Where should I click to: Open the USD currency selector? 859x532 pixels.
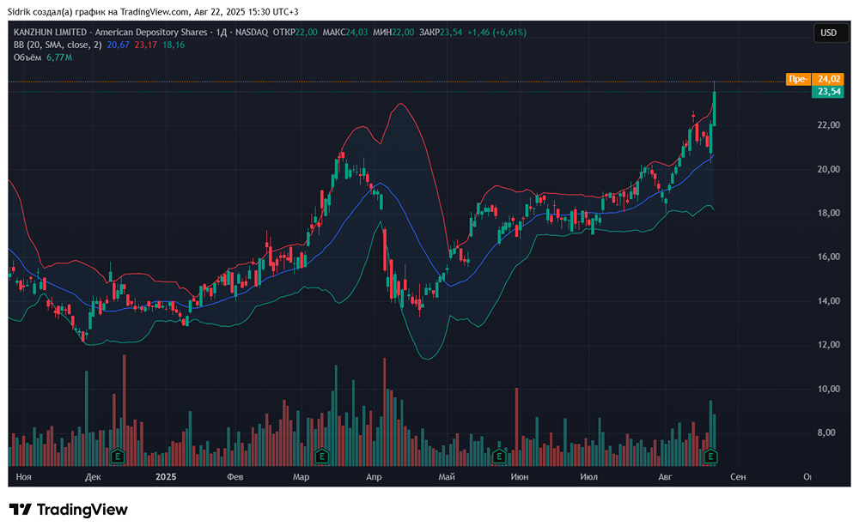[x=828, y=33]
